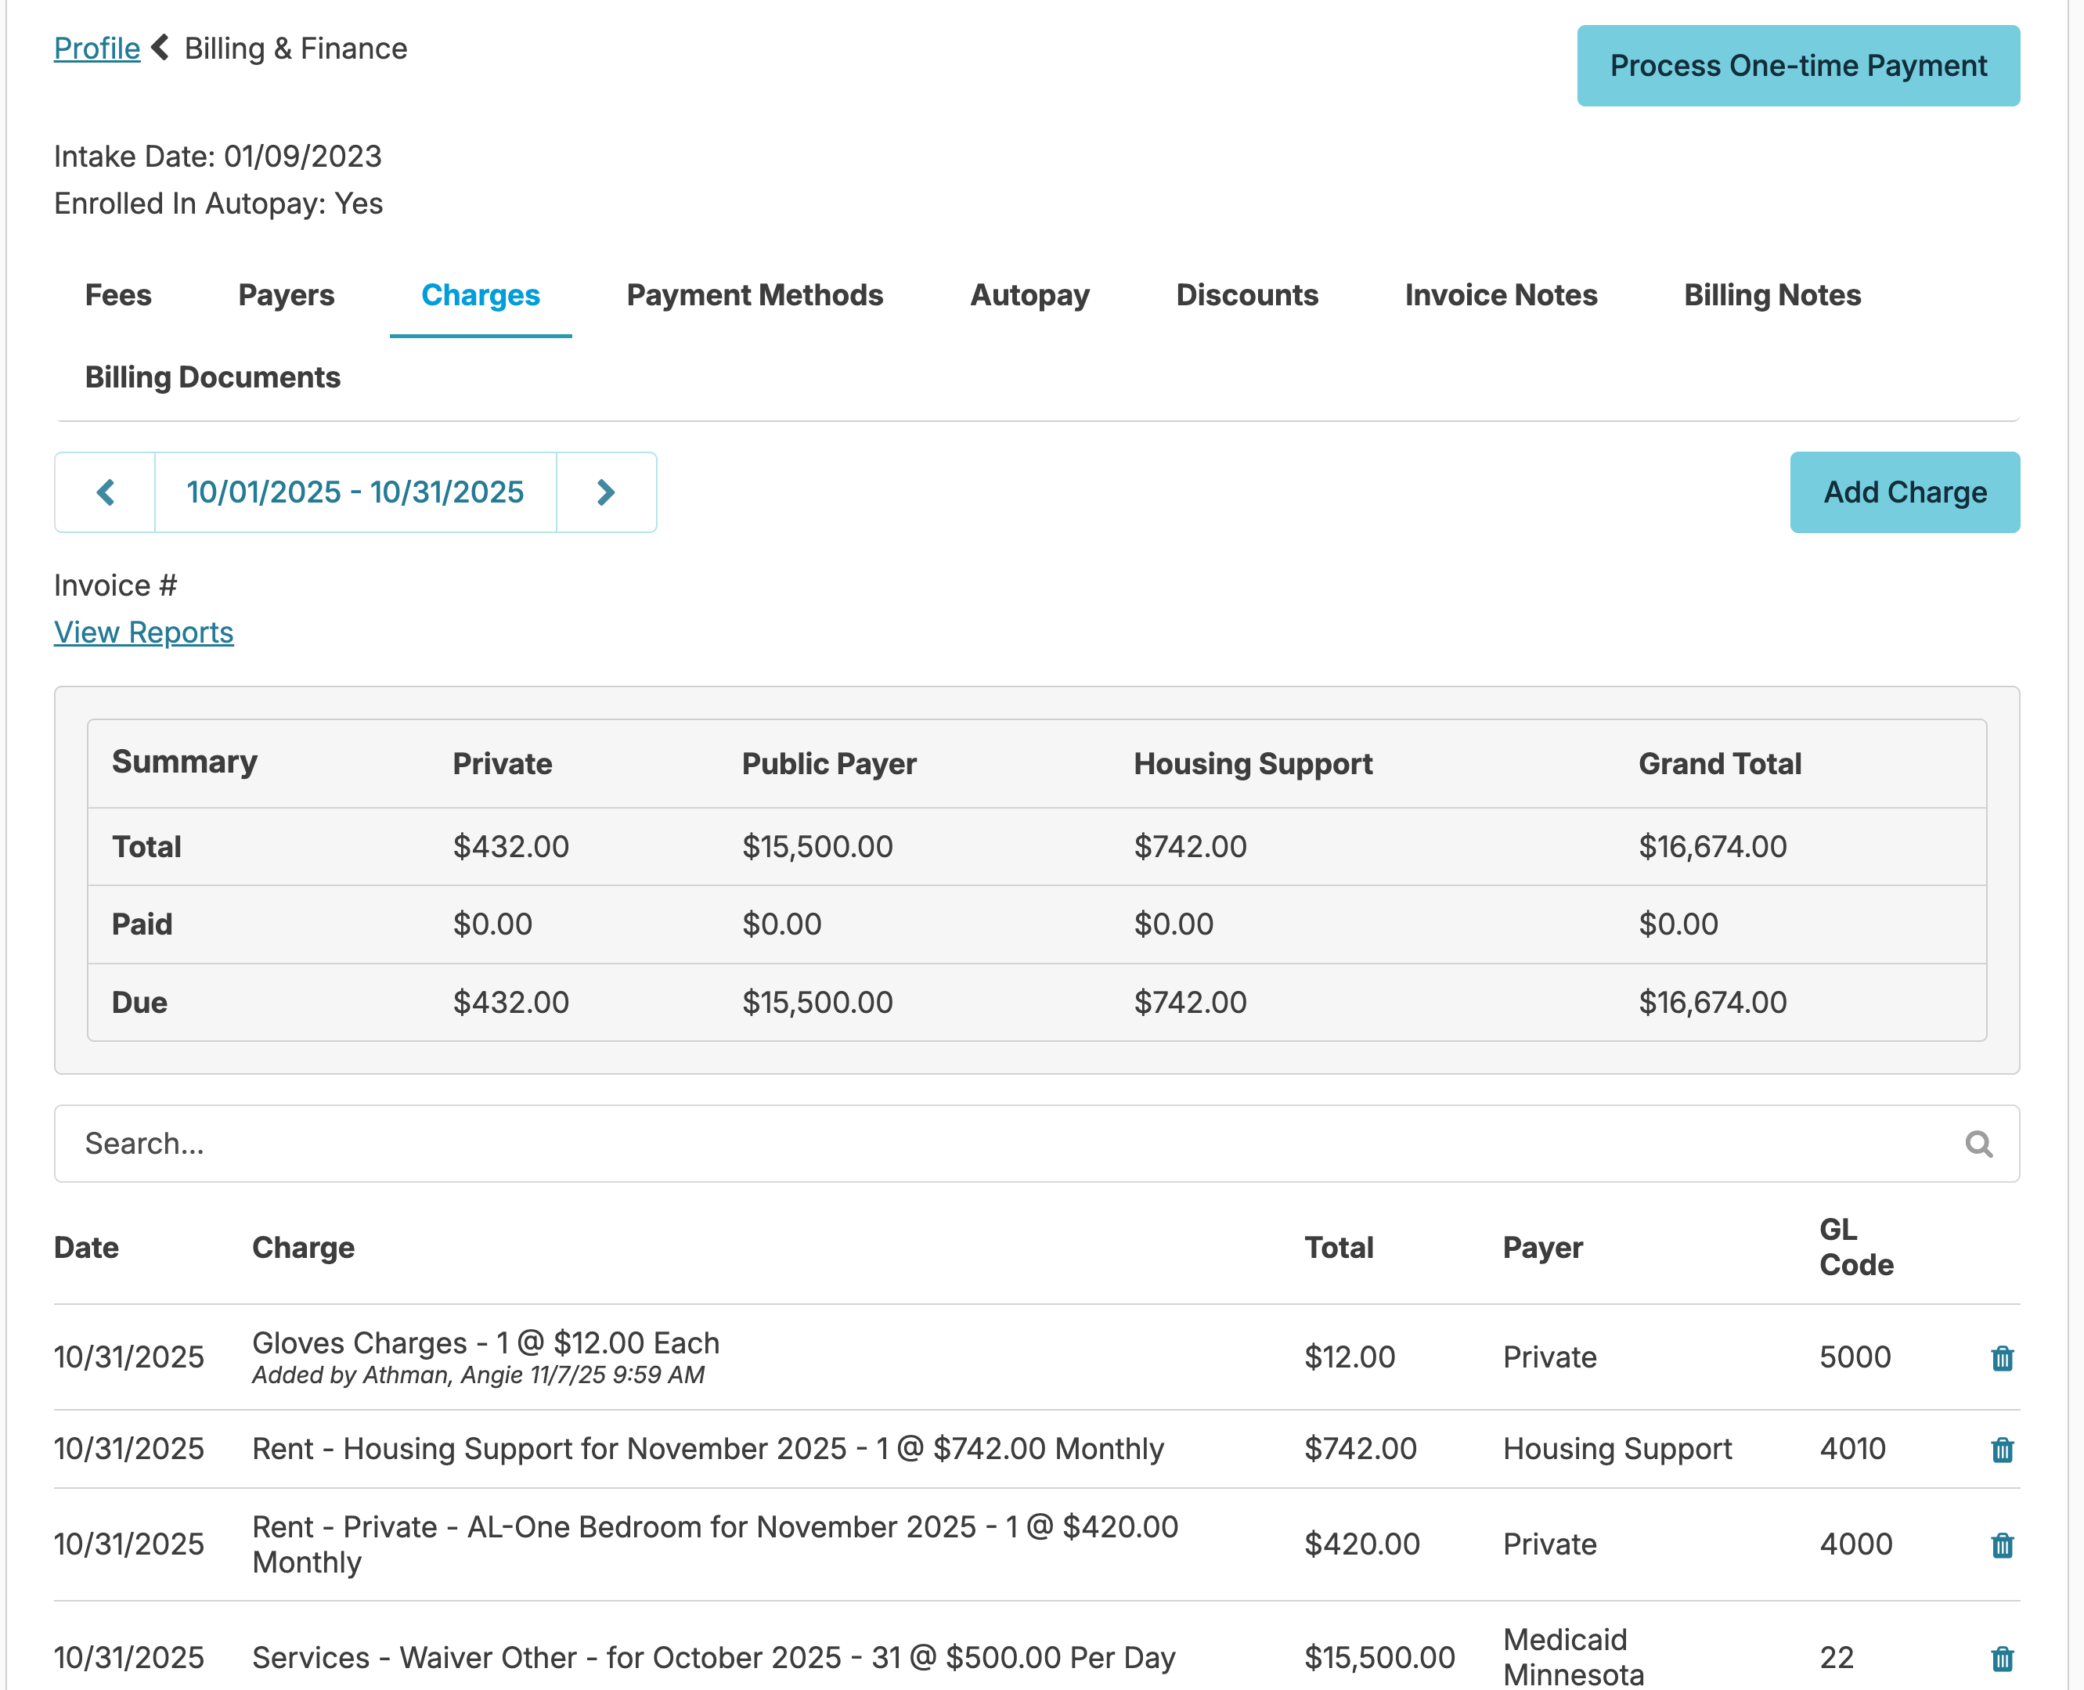2084x1690 pixels.
Task: Select the Payment Methods tab
Action: (x=755, y=295)
